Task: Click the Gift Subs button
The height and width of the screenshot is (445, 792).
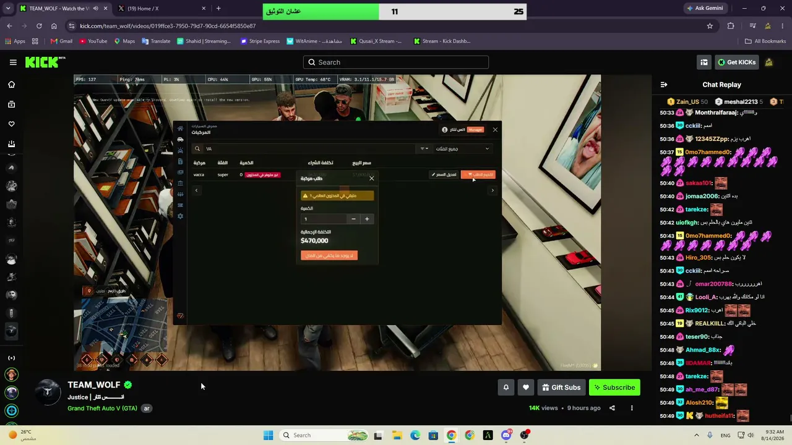Action: coord(561,388)
